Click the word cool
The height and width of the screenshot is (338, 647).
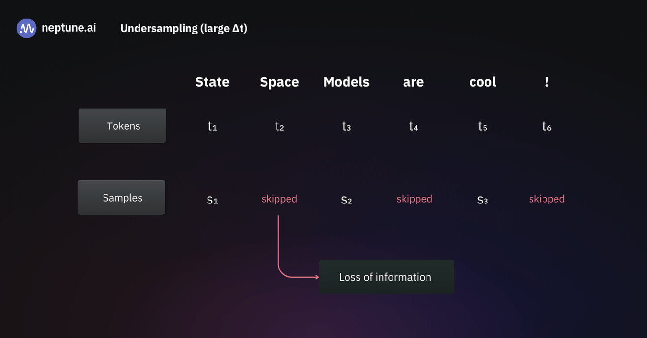483,82
